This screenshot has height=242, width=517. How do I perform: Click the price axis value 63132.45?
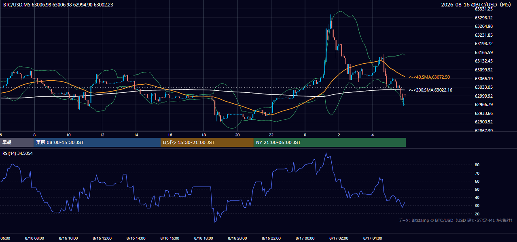[x=483, y=61]
